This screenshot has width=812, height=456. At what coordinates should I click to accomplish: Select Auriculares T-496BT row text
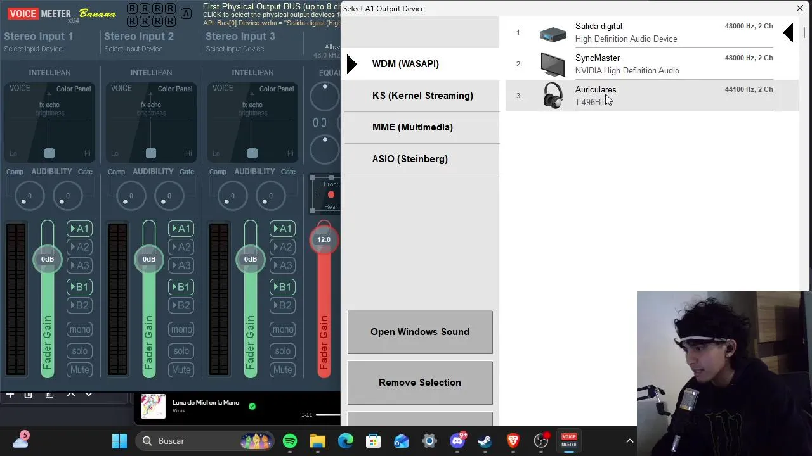pos(596,96)
